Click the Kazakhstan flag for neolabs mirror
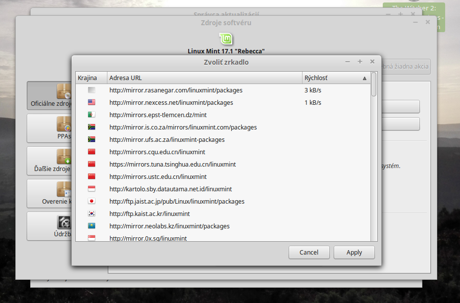The width and height of the screenshot is (460, 303). click(91, 226)
